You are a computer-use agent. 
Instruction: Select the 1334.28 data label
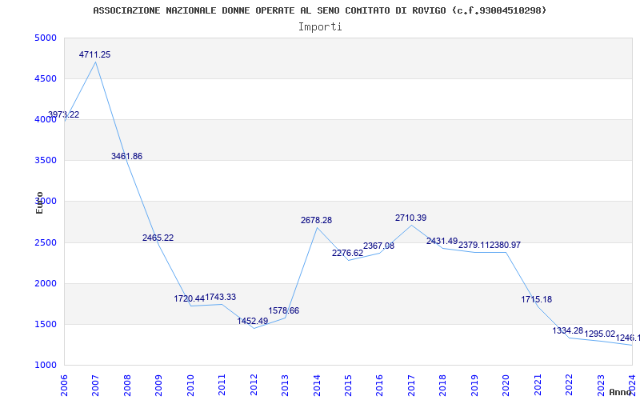pos(568,330)
